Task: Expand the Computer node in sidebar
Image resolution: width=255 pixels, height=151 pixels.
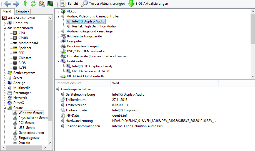Action: [x=5, y=23]
